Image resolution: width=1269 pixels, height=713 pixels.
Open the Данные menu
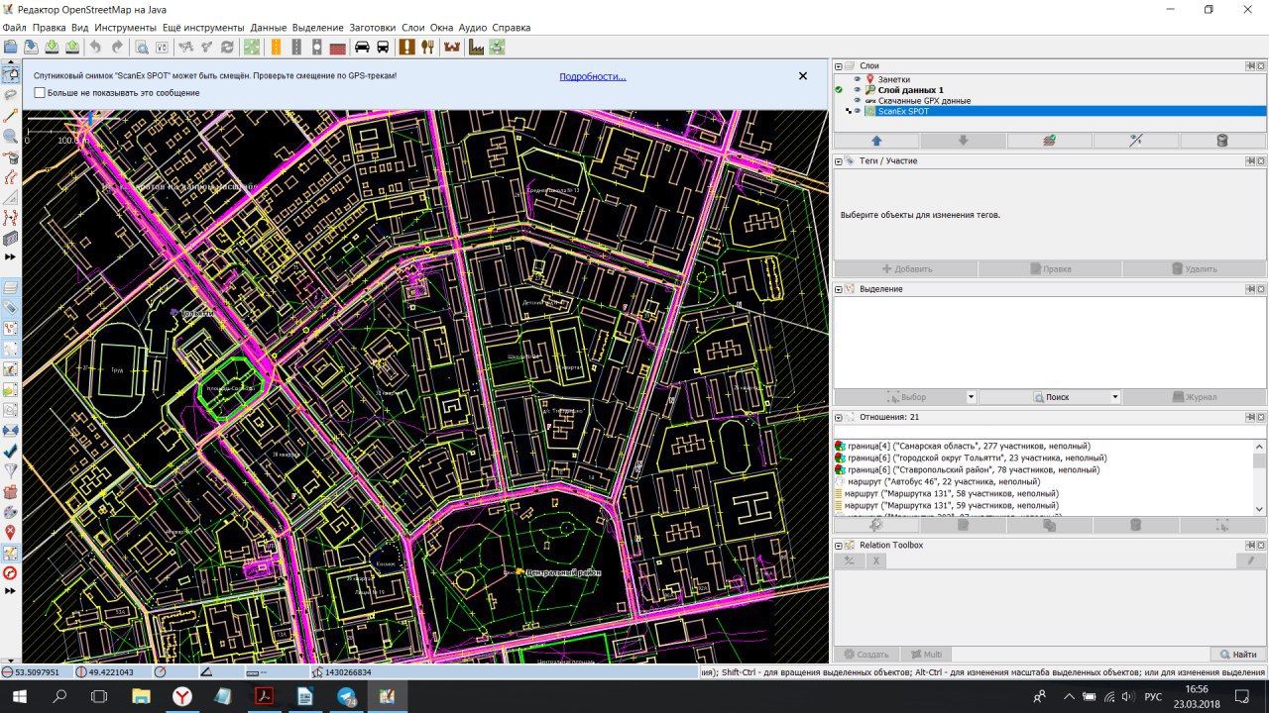(269, 28)
